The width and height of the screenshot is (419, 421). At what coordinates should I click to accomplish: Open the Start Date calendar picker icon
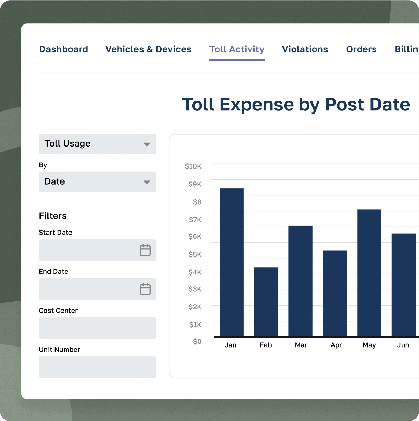[145, 250]
